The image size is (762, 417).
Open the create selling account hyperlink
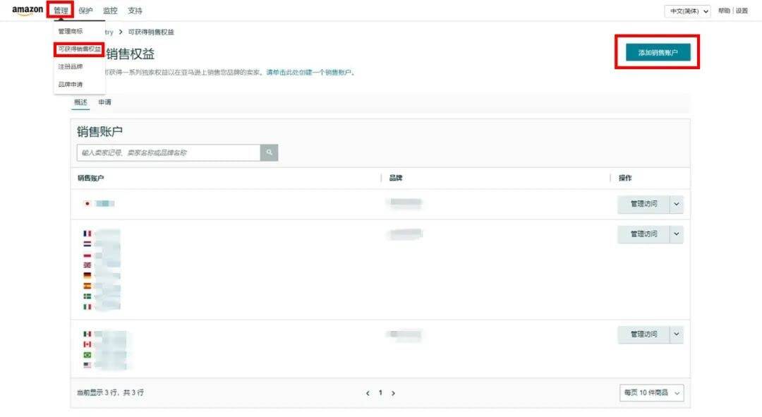(x=308, y=73)
